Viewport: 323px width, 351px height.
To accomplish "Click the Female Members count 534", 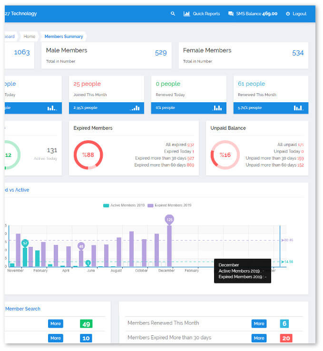I will tap(298, 53).
